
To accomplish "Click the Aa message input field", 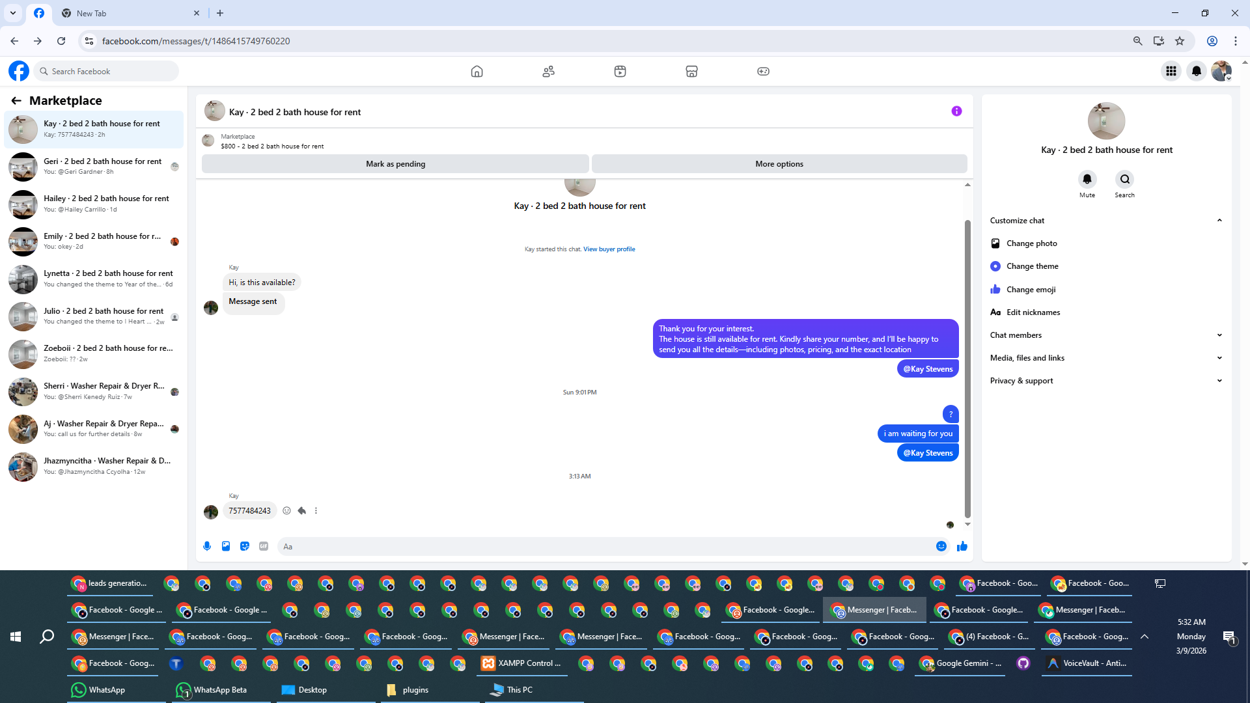I will (x=605, y=547).
